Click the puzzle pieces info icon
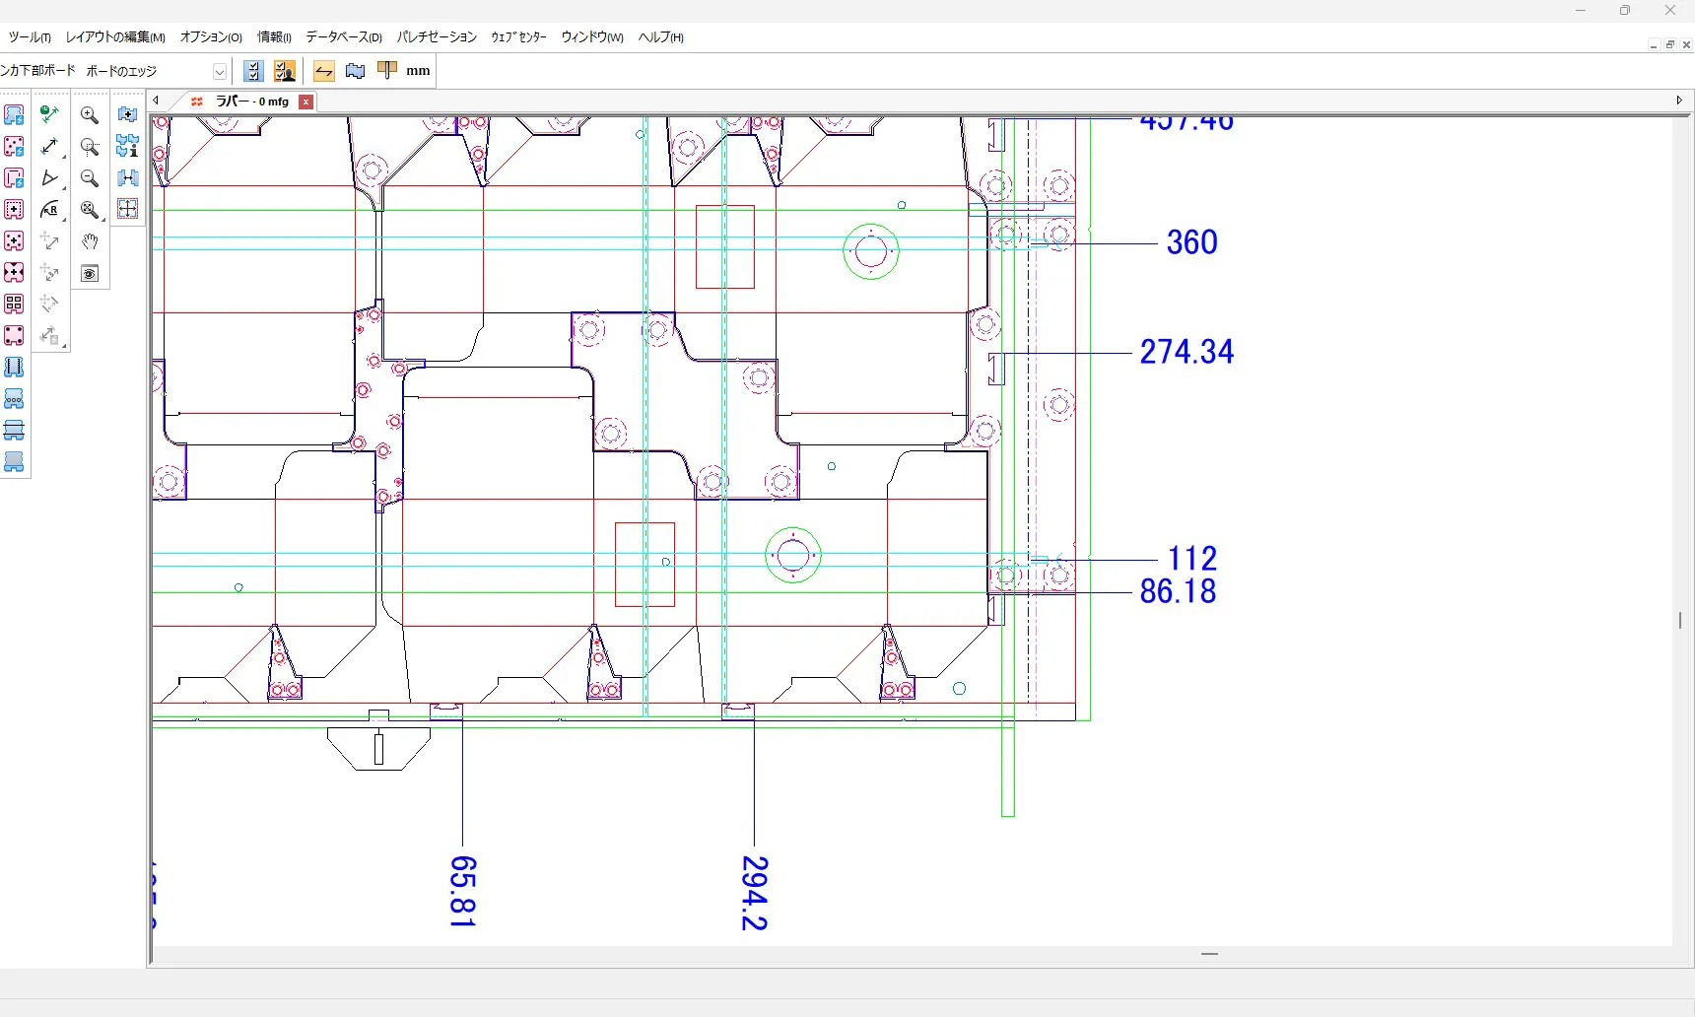1695x1017 pixels. pyautogui.click(x=127, y=147)
